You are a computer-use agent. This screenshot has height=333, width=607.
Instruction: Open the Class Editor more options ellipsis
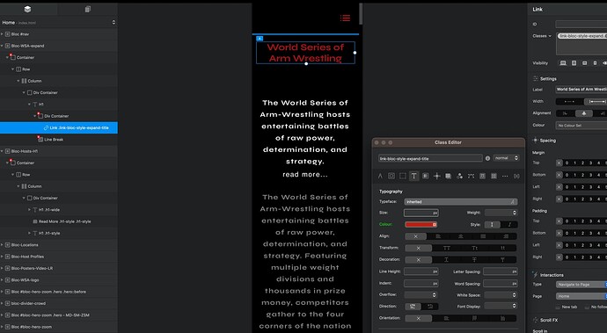[505, 176]
